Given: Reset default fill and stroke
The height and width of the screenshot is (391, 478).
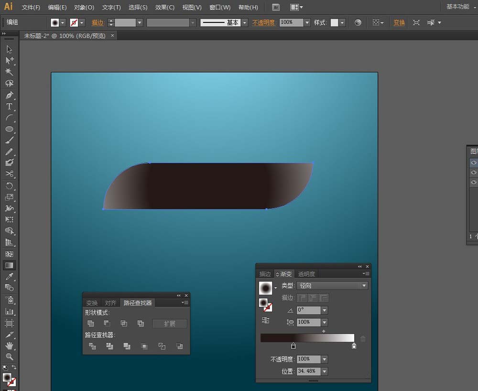Looking at the screenshot, I should tap(5, 367).
